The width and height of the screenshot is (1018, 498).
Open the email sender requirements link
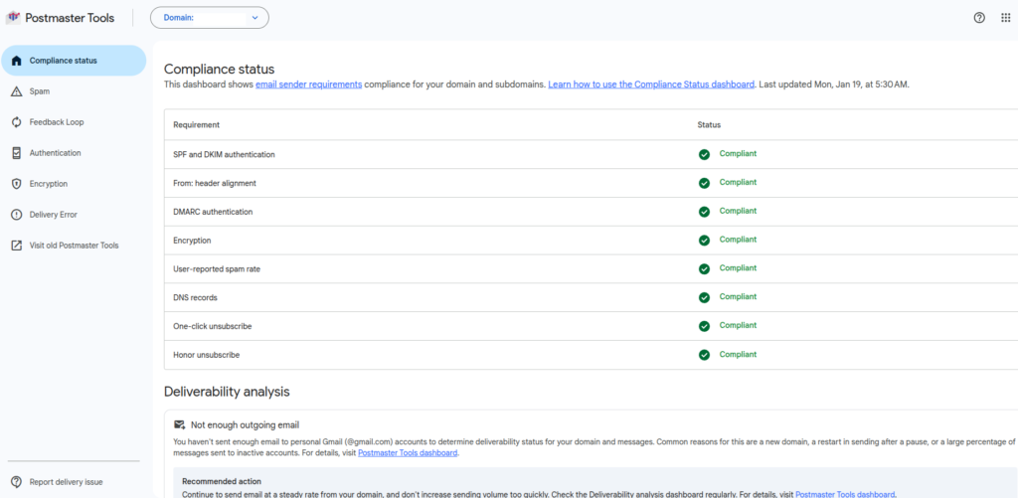(x=309, y=84)
